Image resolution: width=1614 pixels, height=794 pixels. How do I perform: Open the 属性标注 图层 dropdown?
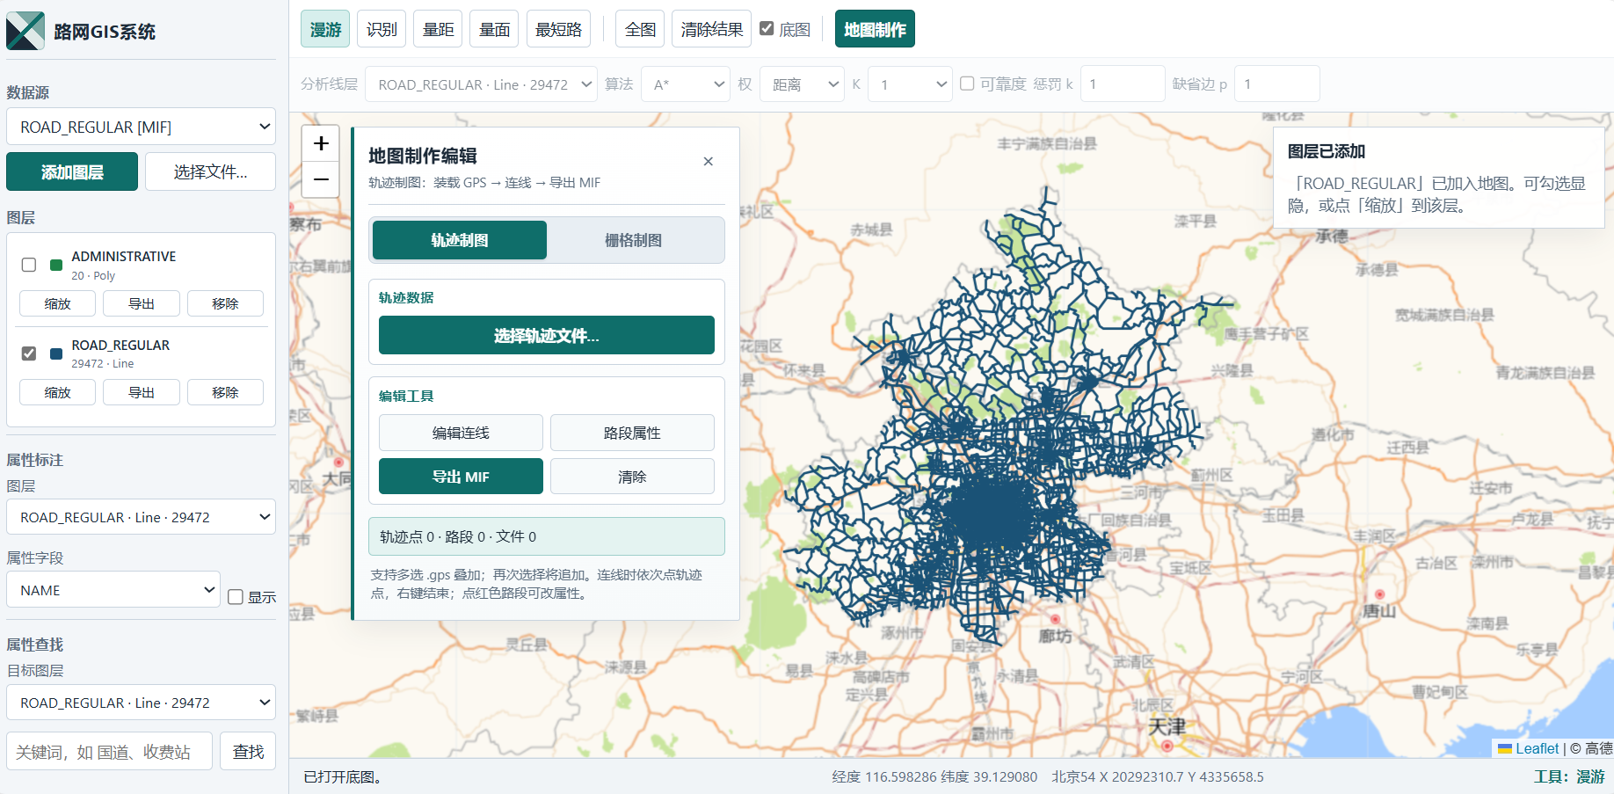tap(141, 517)
